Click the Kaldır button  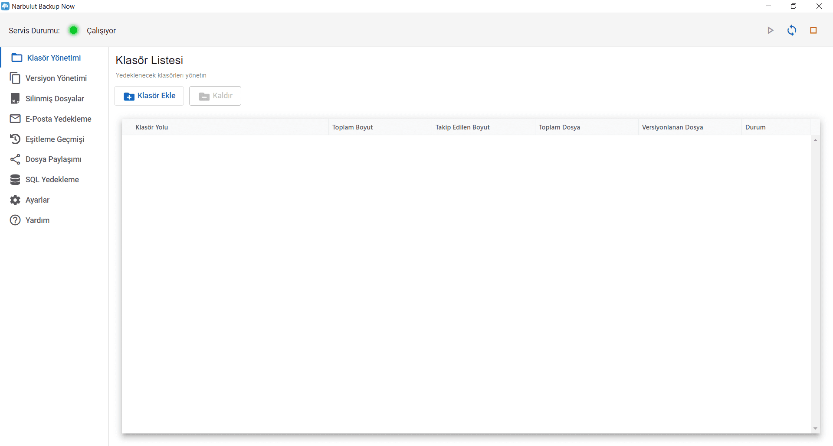[215, 96]
